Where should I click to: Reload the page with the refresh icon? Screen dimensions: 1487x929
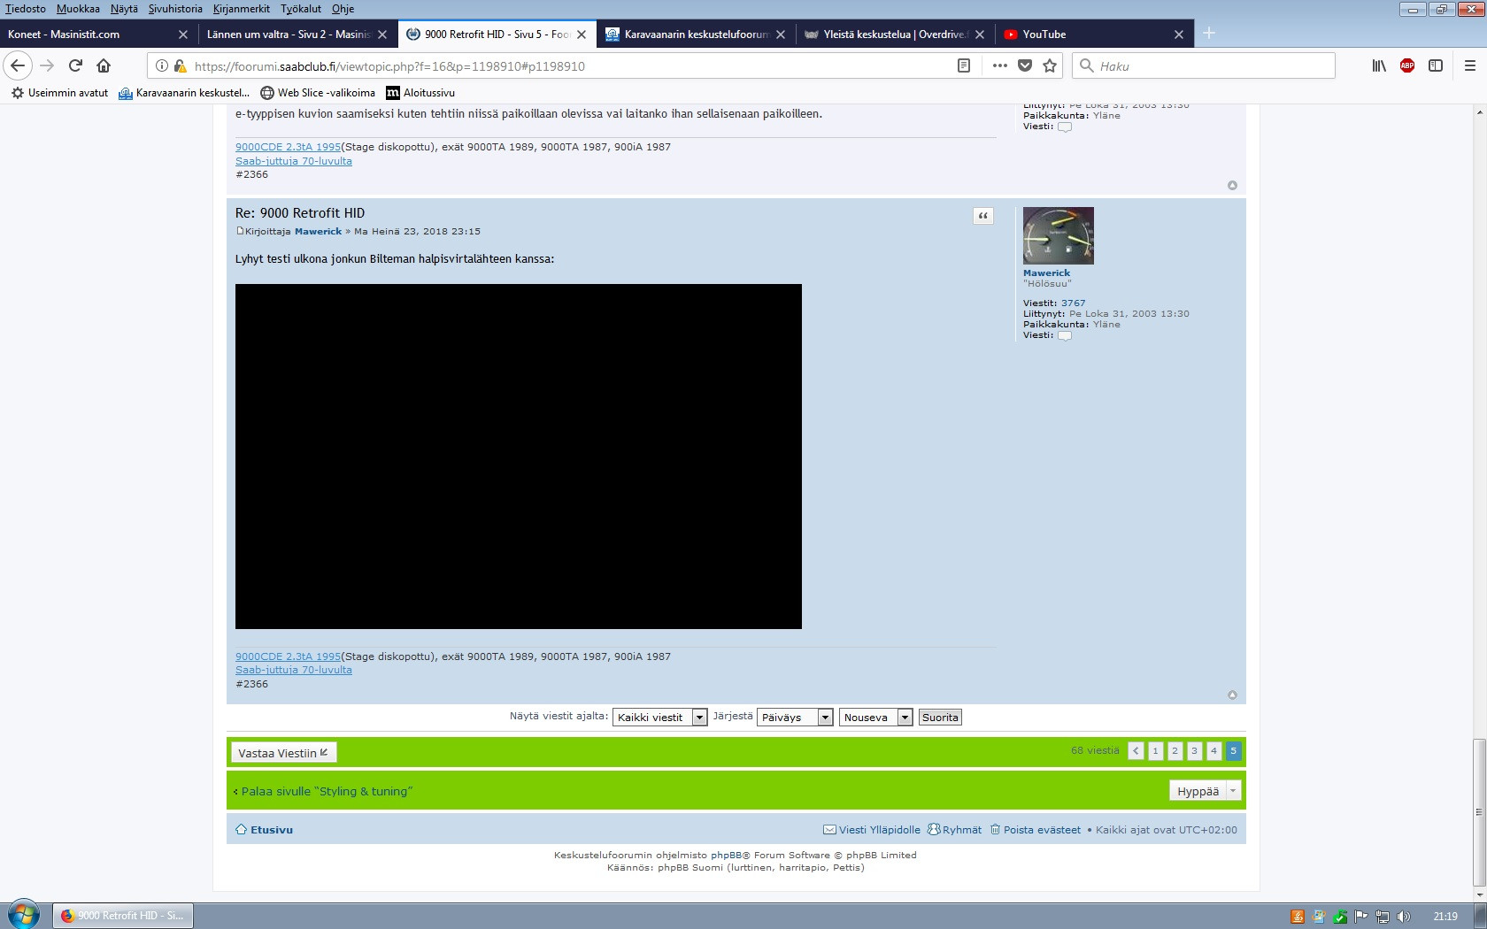[75, 65]
